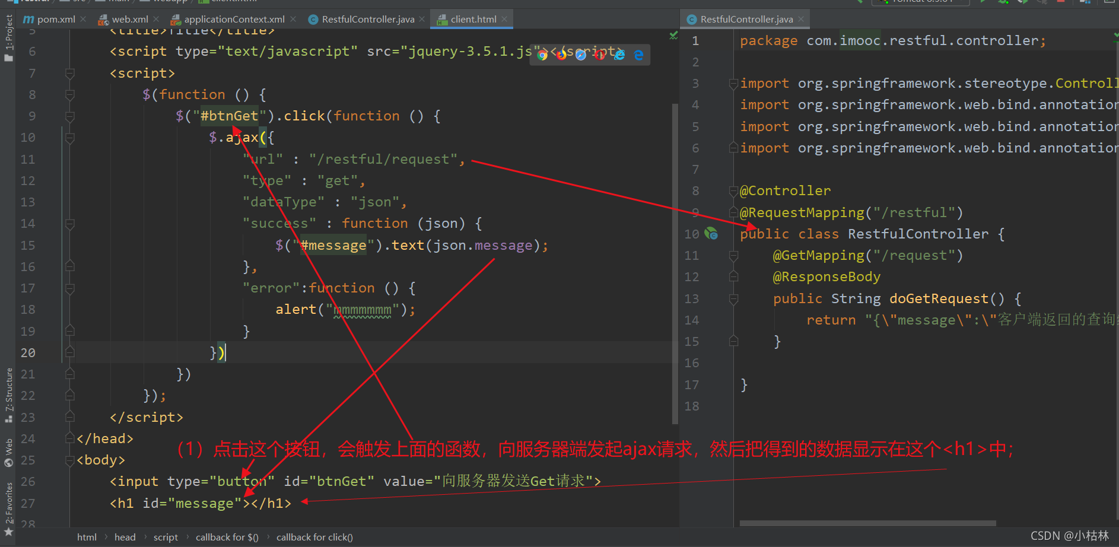1119x547 pixels.
Task: Click the @GetMapping("/request") annotation
Action: [867, 255]
